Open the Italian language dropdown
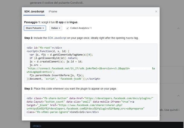This screenshot has height=128, width=184. point(56,28)
